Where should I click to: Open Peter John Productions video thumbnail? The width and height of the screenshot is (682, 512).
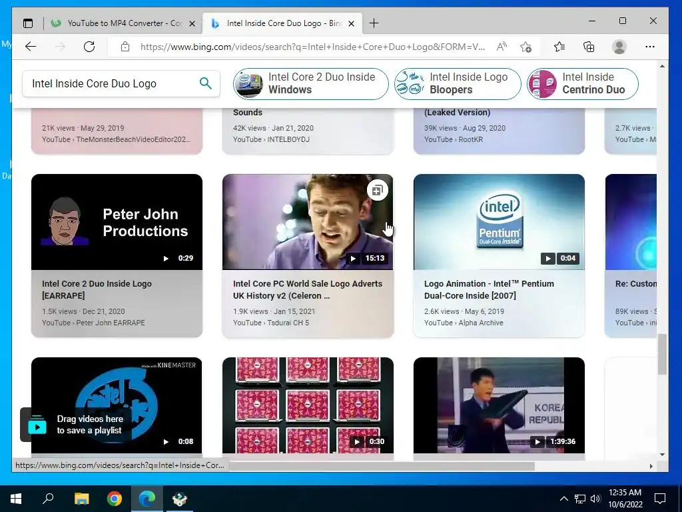(x=117, y=222)
